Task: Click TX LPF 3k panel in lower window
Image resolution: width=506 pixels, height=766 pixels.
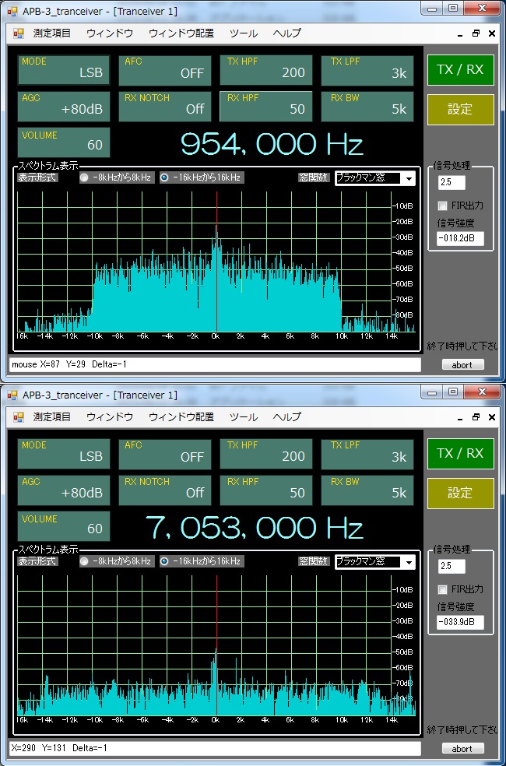Action: click(x=367, y=454)
